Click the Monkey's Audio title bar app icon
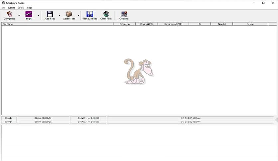 pyautogui.click(x=3, y=3)
